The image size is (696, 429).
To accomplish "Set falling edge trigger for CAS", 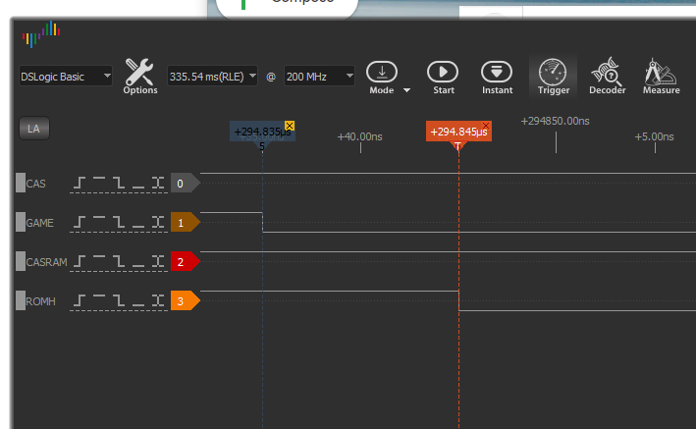I will pos(119,183).
